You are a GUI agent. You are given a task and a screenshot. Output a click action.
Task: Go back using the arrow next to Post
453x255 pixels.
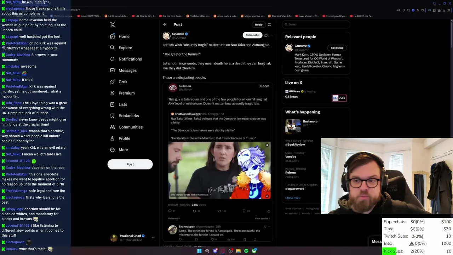click(x=165, y=24)
